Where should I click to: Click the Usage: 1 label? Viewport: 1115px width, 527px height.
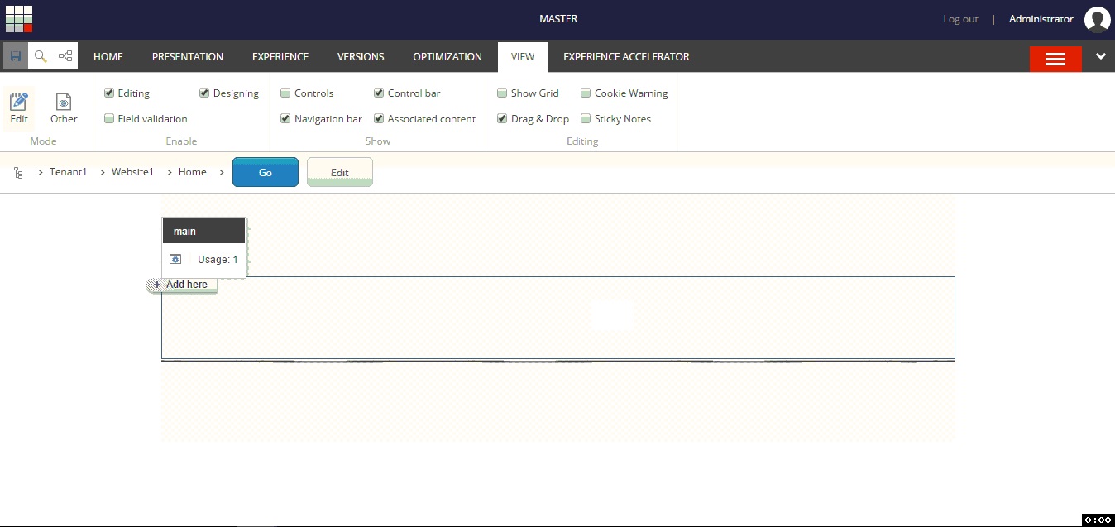tap(218, 259)
